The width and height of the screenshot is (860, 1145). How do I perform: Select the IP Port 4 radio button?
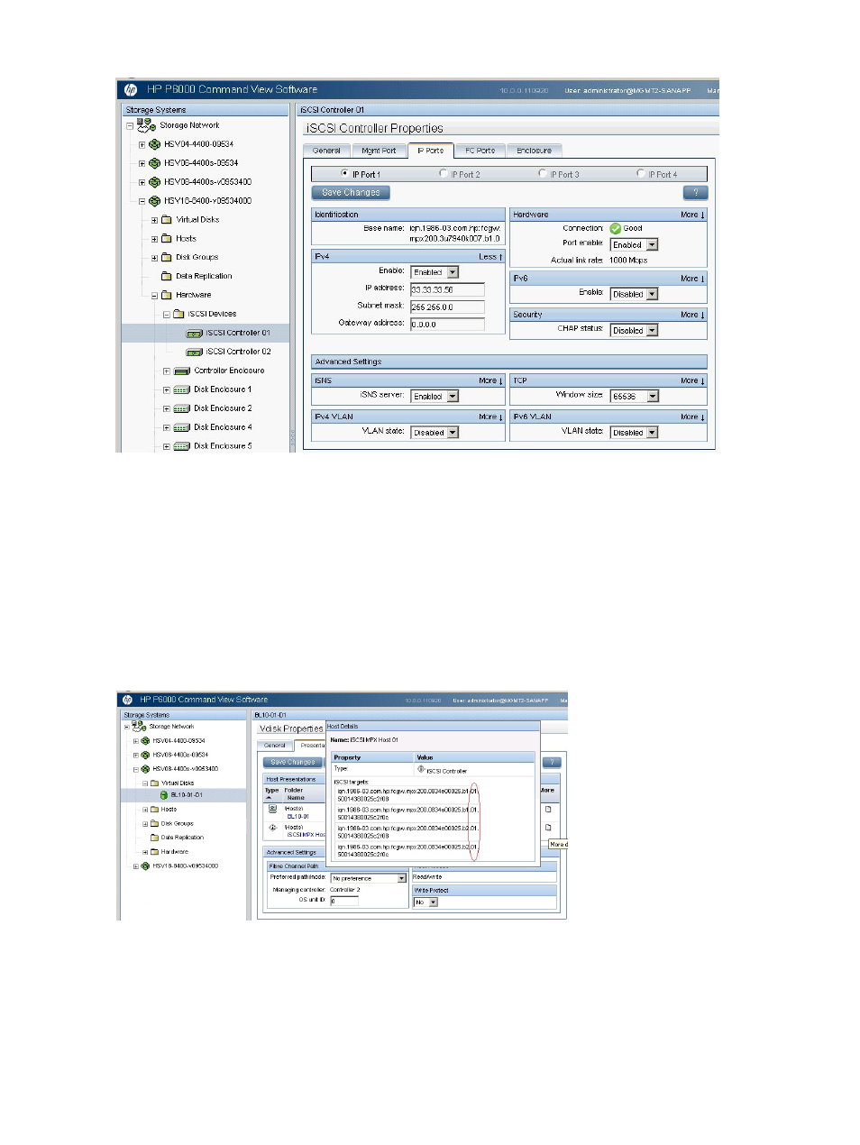tap(641, 173)
